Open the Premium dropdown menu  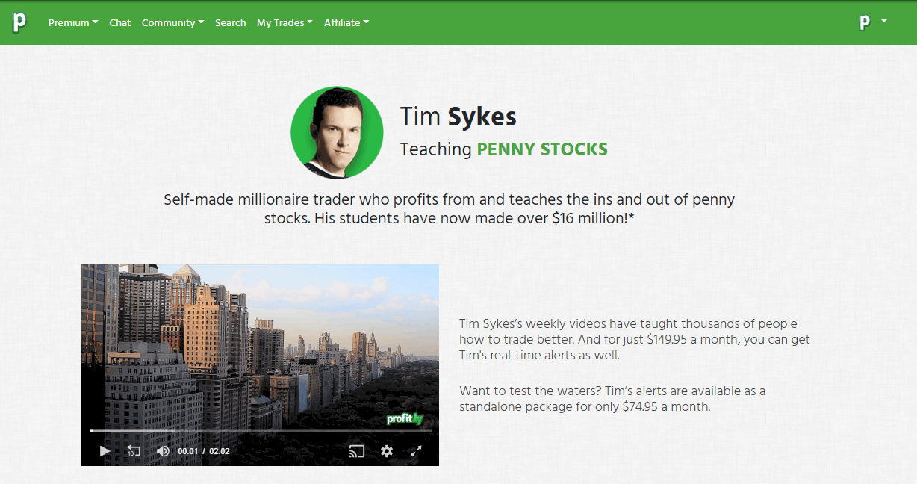click(73, 22)
